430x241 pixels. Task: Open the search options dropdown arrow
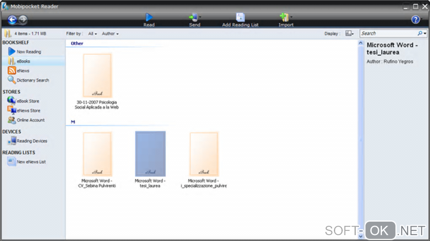(x=425, y=34)
